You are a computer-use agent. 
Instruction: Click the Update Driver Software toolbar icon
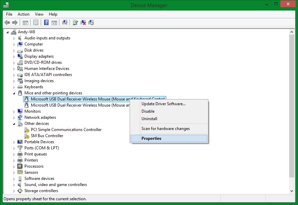tap(75, 22)
